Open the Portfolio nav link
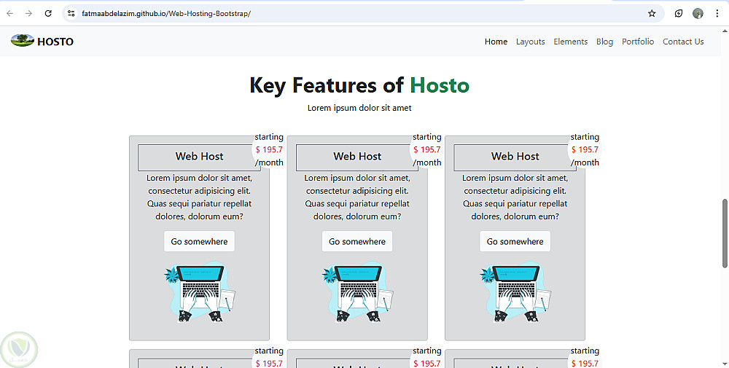Image resolution: width=729 pixels, height=368 pixels. pos(638,42)
